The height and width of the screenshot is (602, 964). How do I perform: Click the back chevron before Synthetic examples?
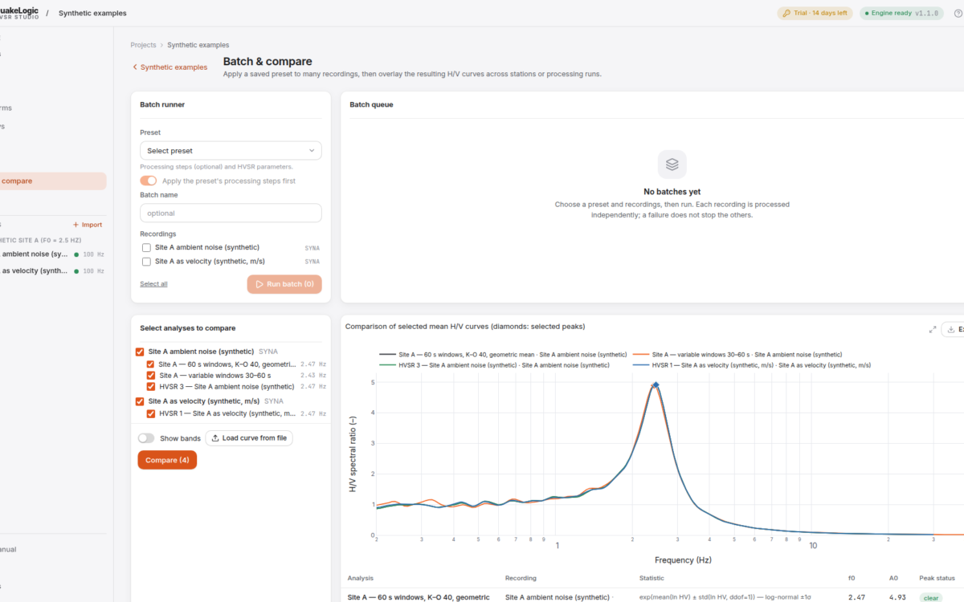coord(135,67)
